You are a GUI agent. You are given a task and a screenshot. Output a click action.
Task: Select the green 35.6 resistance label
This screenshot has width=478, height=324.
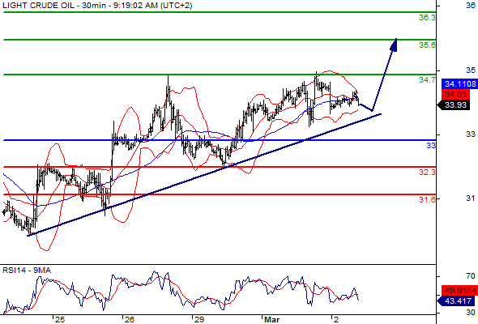pos(427,45)
